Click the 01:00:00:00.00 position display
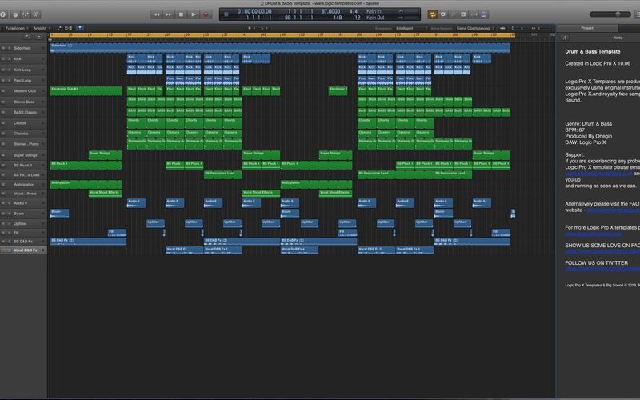Image resolution: width=640 pixels, height=400 pixels. (254, 11)
